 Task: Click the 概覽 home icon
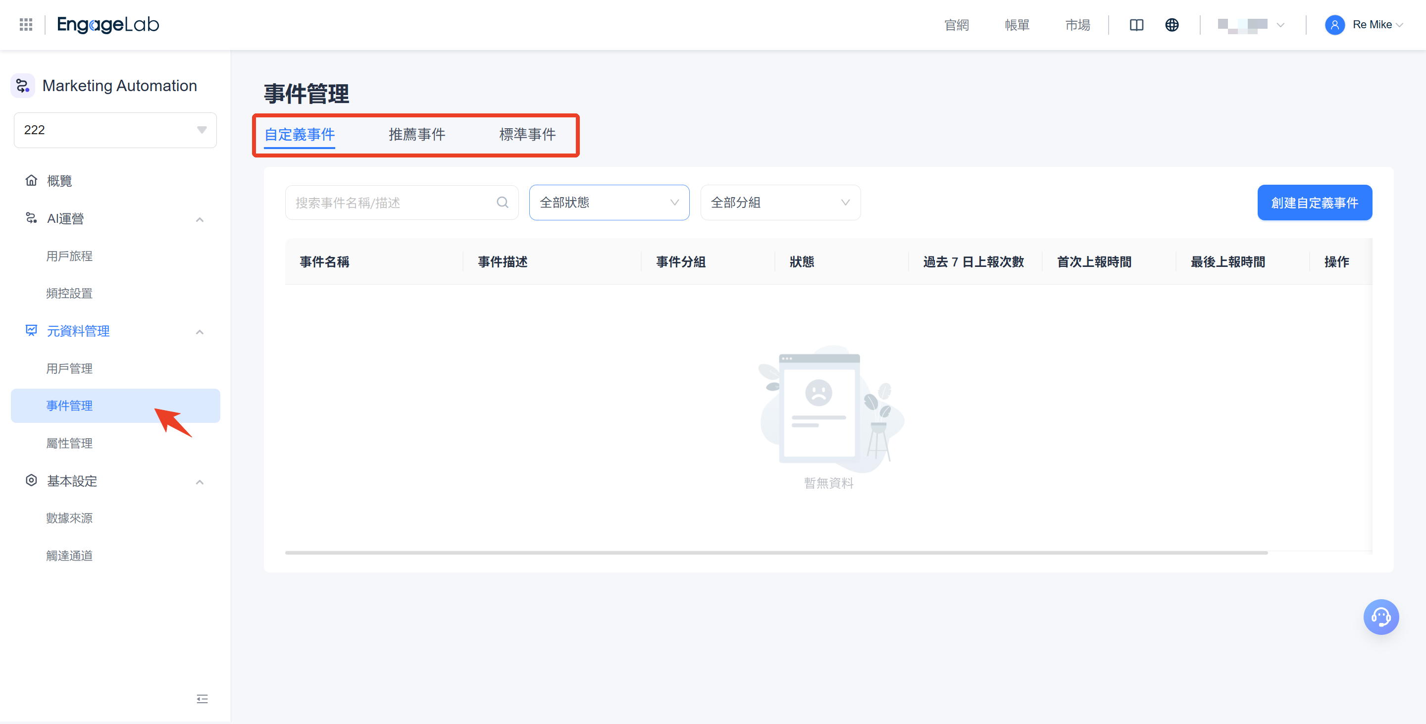32,180
